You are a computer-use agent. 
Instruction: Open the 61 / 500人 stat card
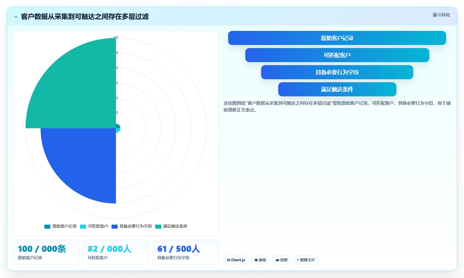point(185,252)
